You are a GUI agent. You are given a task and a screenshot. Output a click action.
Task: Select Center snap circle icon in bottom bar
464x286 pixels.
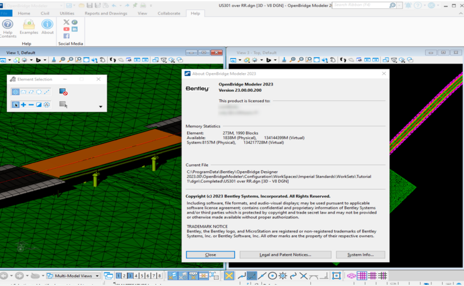pos(272,276)
